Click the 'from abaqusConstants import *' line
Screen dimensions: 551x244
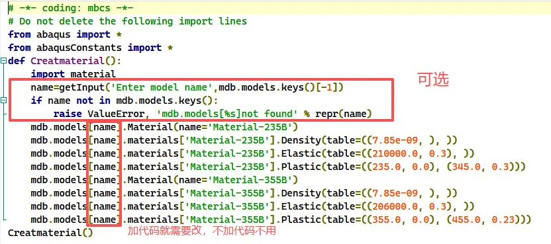[90, 48]
